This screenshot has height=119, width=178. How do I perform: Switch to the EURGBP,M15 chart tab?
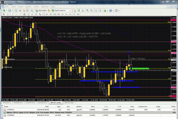pos(18,103)
